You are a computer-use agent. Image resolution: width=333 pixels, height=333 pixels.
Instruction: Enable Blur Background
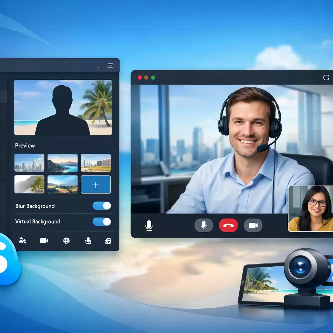coord(101,206)
